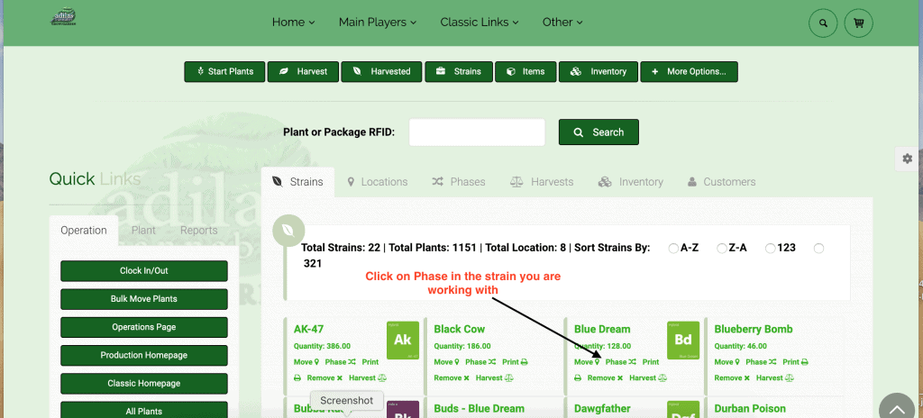Expand the Home menu
The image size is (923, 418).
[x=293, y=23]
